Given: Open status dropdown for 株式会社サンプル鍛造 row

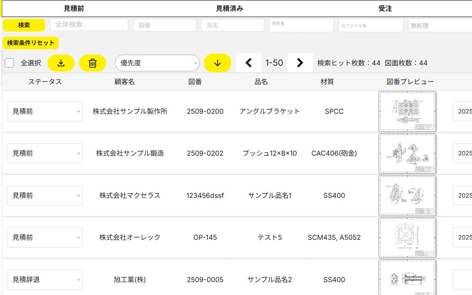Looking at the screenshot, I should point(45,153).
